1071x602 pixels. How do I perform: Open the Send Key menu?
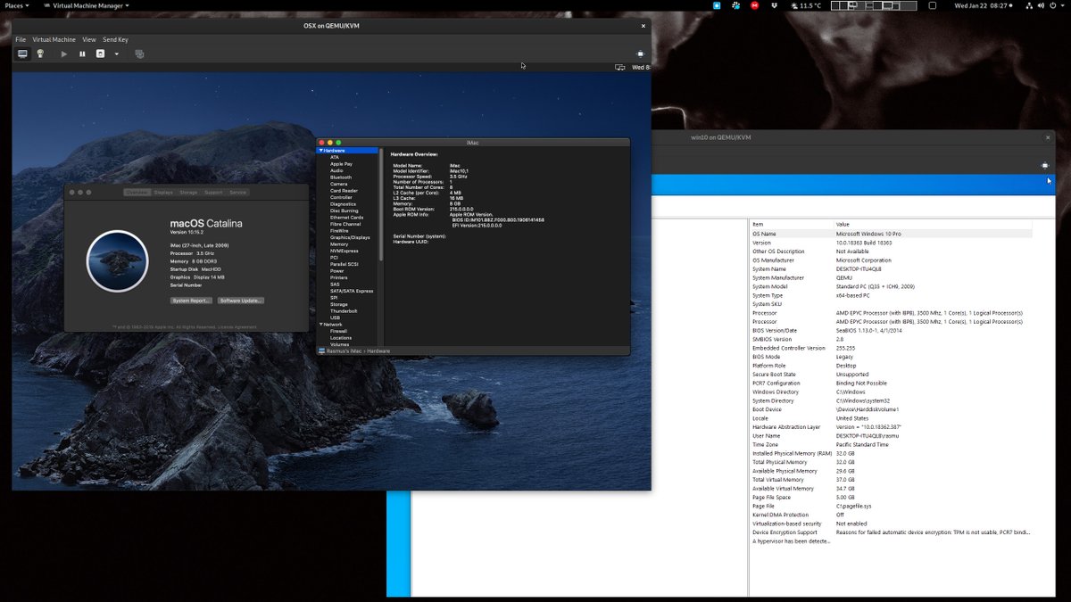coord(116,39)
